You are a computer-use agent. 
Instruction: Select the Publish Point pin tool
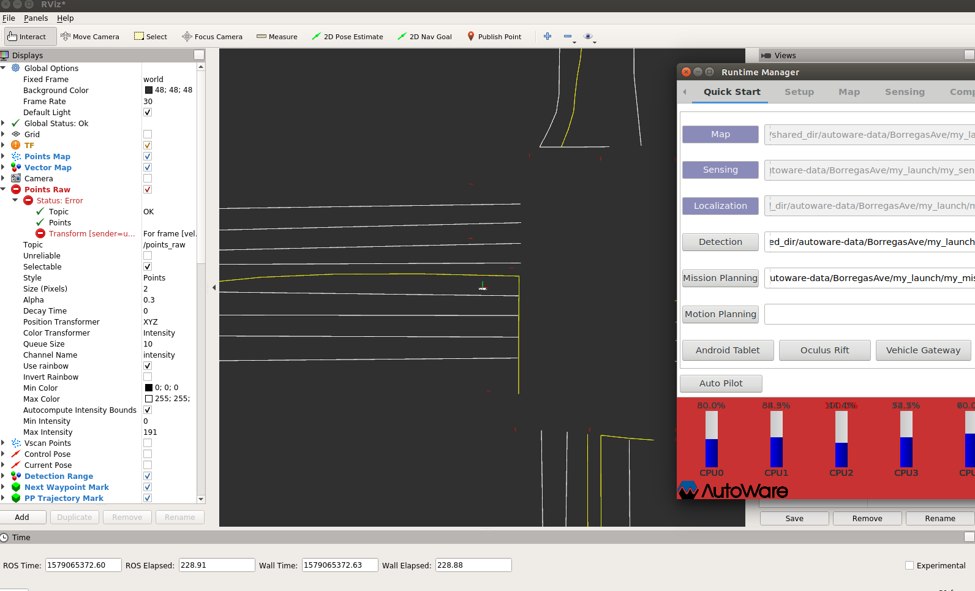(494, 37)
